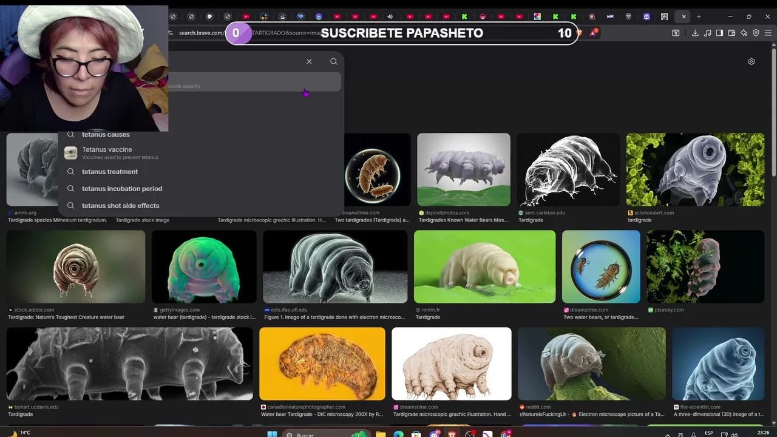This screenshot has height=437, width=777.
Task: Open stock.adobe.com source link
Action: pos(34,310)
